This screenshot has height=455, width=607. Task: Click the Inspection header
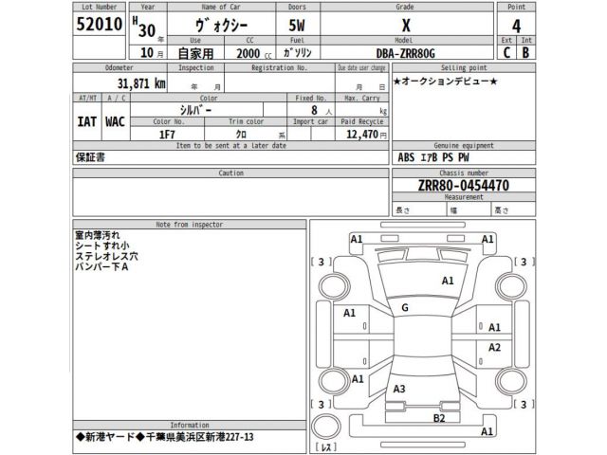[x=196, y=67]
